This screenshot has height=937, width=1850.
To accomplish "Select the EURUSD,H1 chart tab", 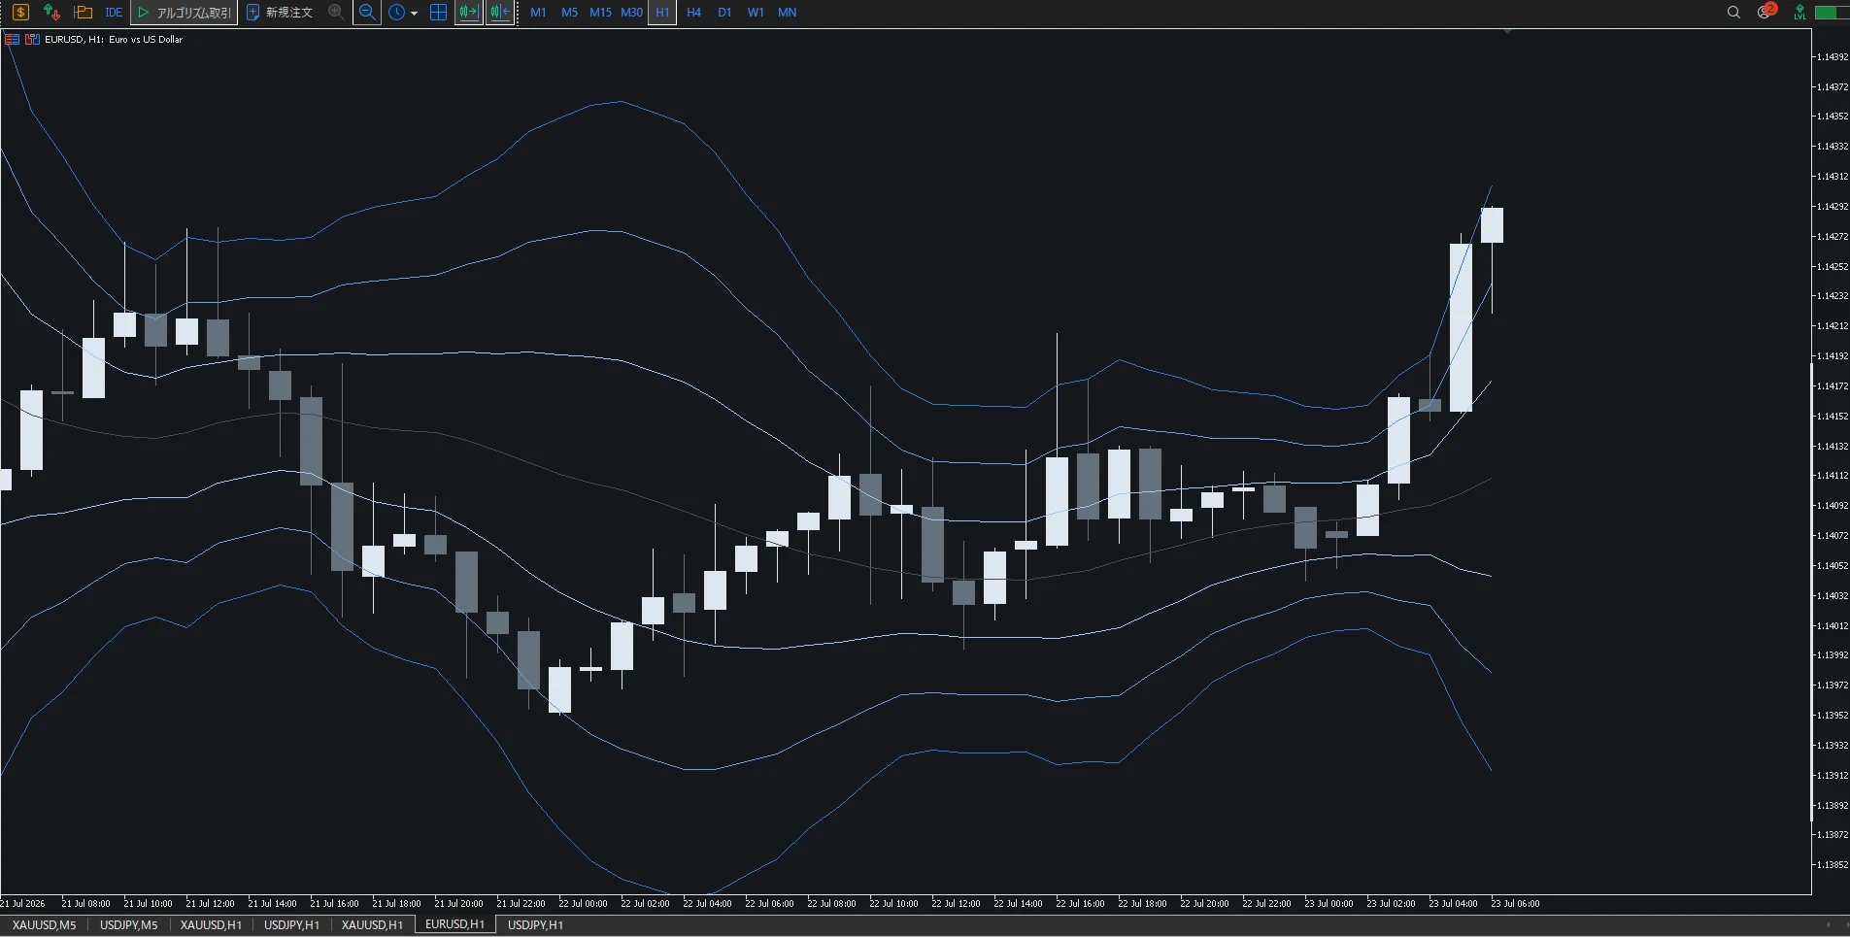I will pos(454,925).
